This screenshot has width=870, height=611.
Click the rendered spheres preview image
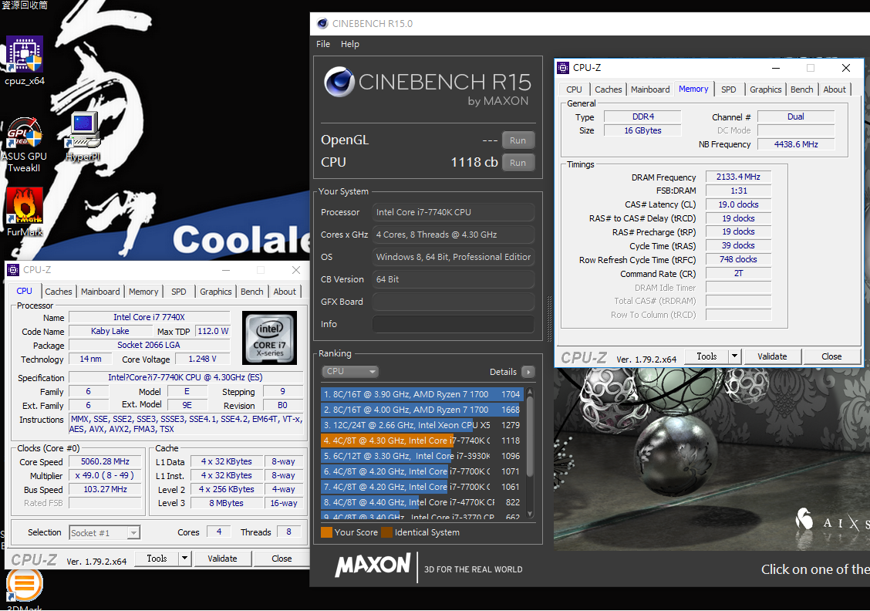[x=712, y=459]
